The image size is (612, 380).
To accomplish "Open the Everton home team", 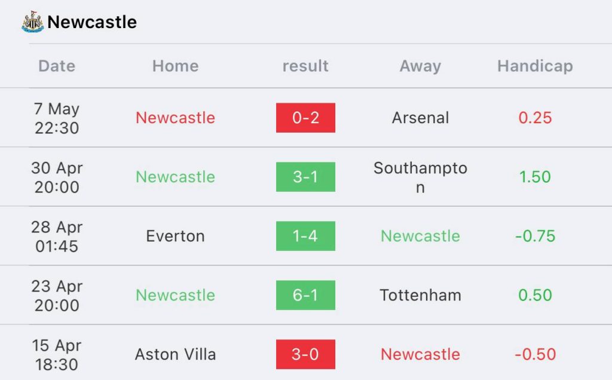I will tap(175, 236).
